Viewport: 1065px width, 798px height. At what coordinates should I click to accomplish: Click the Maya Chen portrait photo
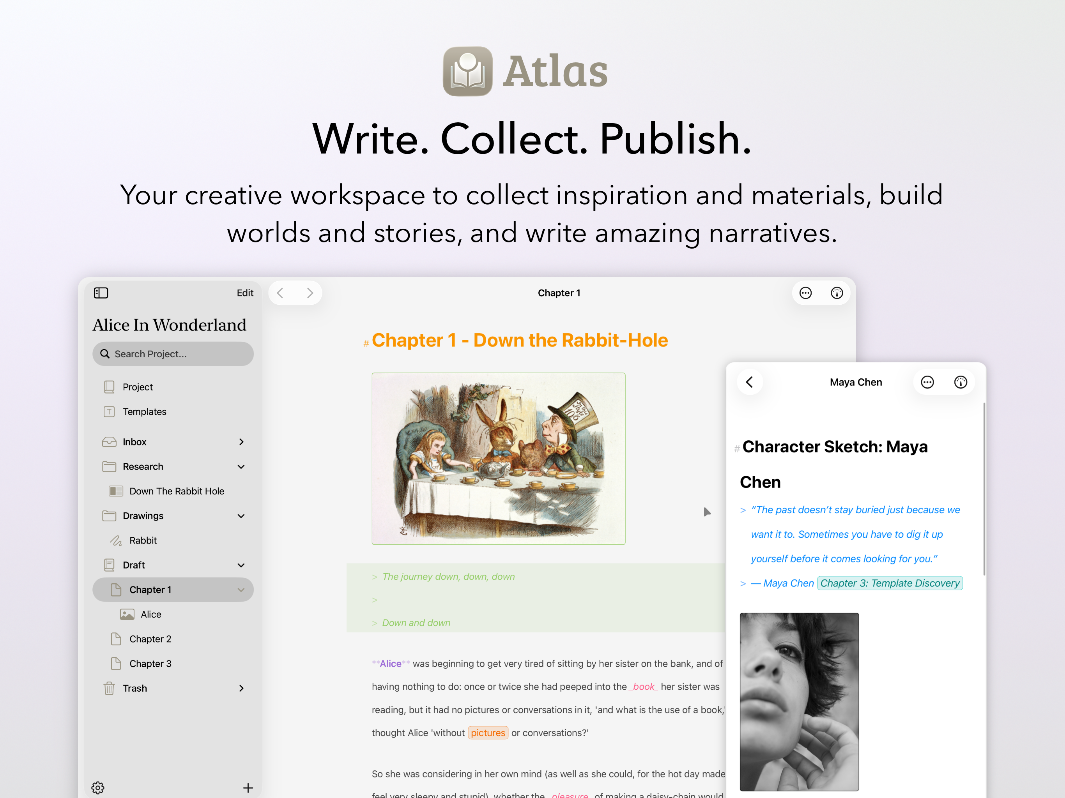799,701
